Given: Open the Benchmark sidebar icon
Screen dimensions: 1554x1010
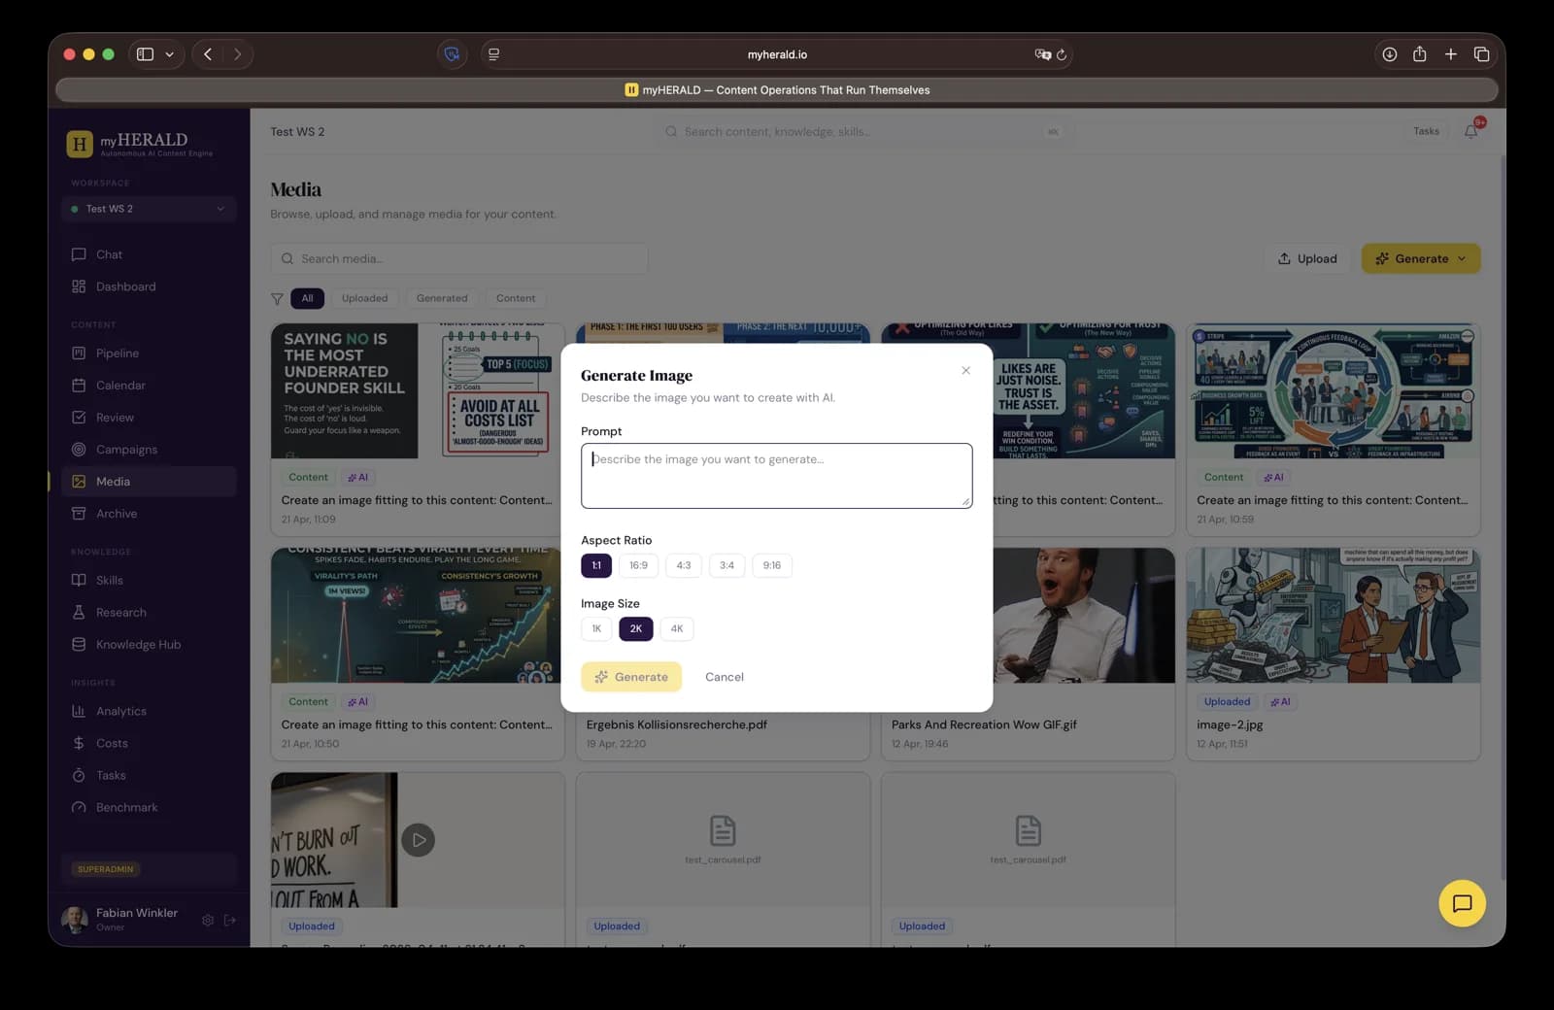Looking at the screenshot, I should click(79, 808).
